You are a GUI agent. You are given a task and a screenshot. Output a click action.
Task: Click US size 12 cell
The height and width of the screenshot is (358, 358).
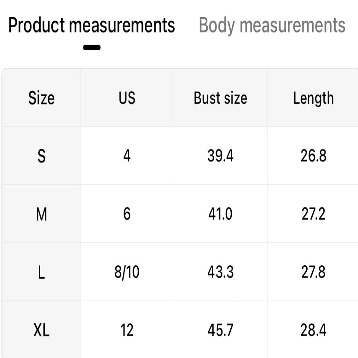click(127, 330)
